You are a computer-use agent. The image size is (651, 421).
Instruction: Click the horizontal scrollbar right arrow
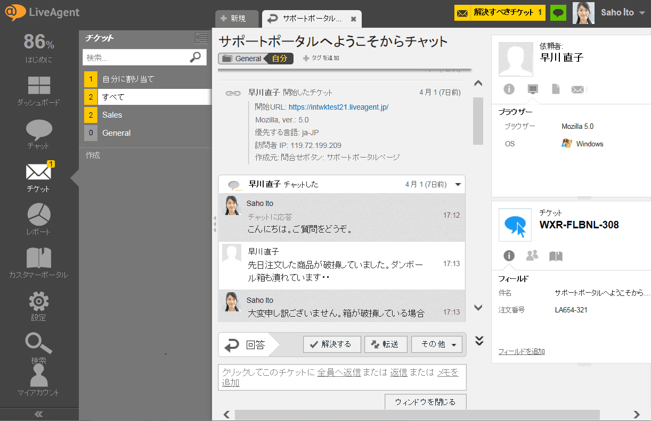(637, 415)
